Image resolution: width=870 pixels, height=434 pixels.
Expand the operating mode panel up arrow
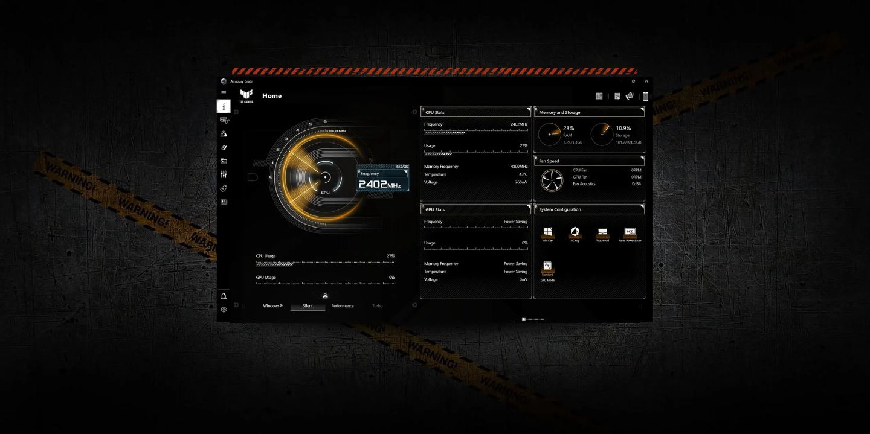click(325, 295)
